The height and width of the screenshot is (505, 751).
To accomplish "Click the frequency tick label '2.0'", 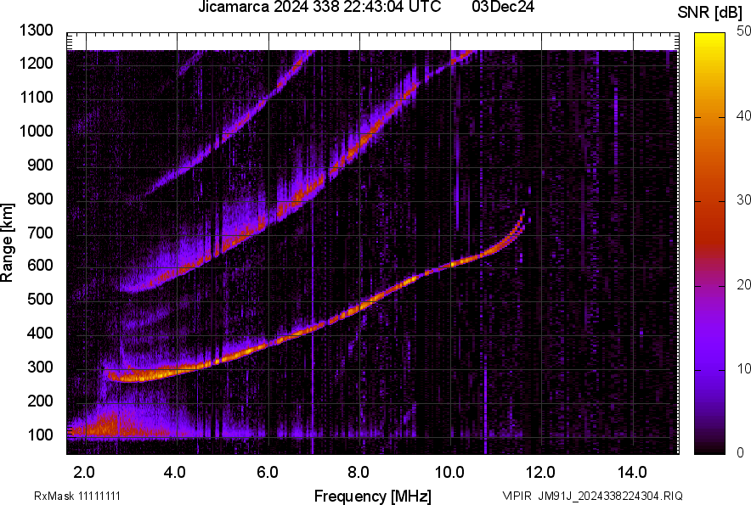I will pyautogui.click(x=84, y=473).
